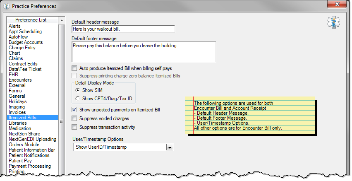Open Charge Entry preferences
The width and height of the screenshot is (352, 181).
(x=22, y=48)
